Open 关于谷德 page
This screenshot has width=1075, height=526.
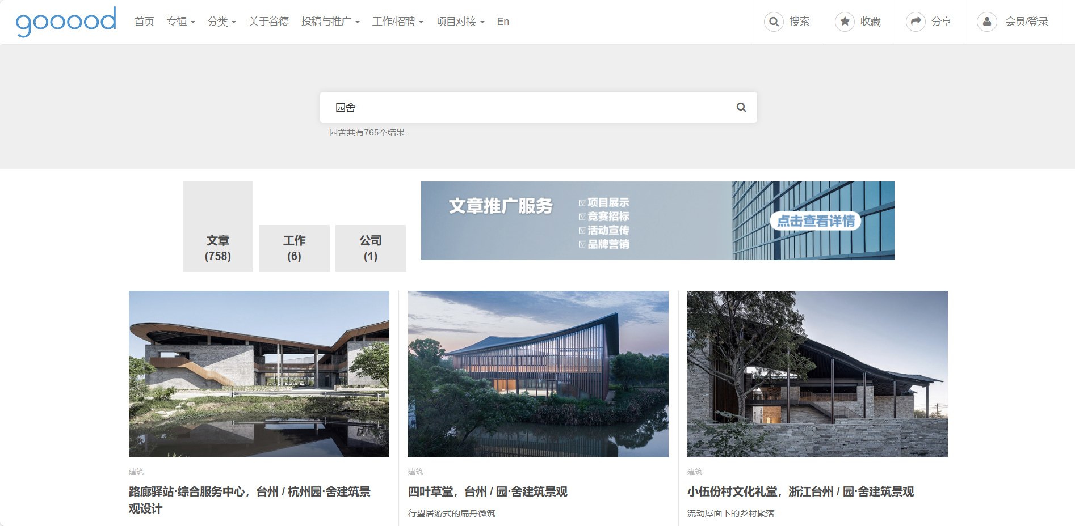click(268, 22)
